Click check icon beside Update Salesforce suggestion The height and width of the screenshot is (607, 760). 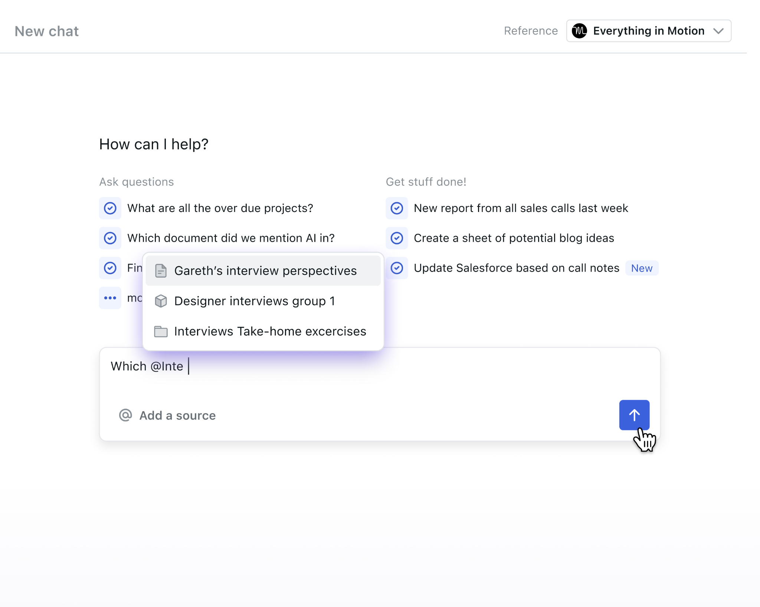point(397,268)
